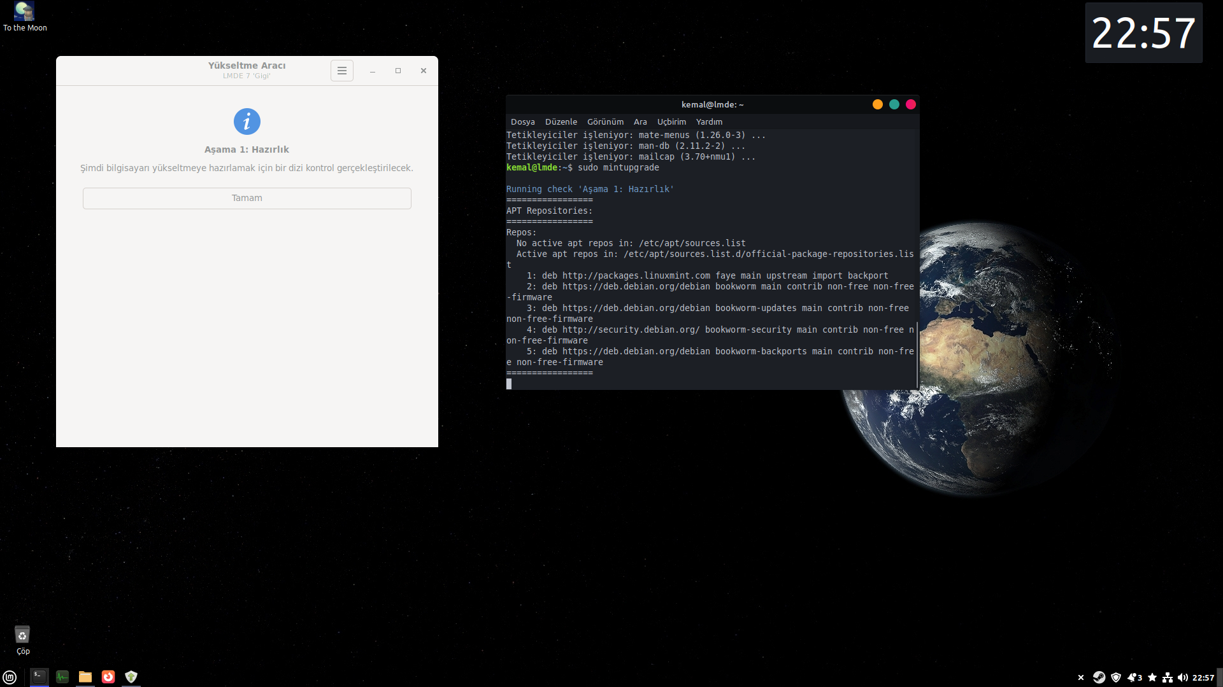Open Firefox from the taskbar
This screenshot has width=1223, height=687.
tap(108, 677)
